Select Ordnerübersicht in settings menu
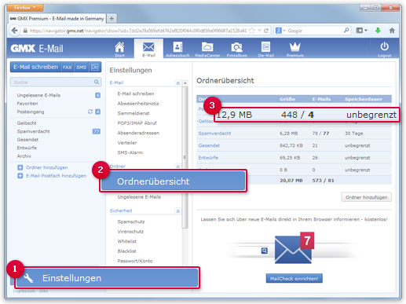The height and width of the screenshot is (304, 406). click(173, 181)
